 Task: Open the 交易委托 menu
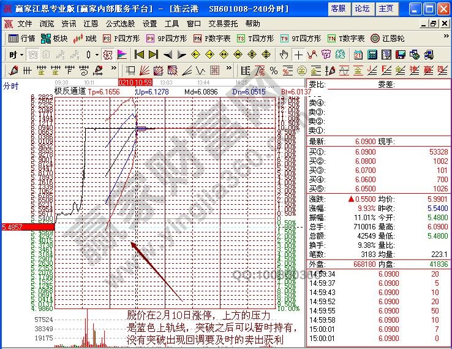click(x=224, y=23)
